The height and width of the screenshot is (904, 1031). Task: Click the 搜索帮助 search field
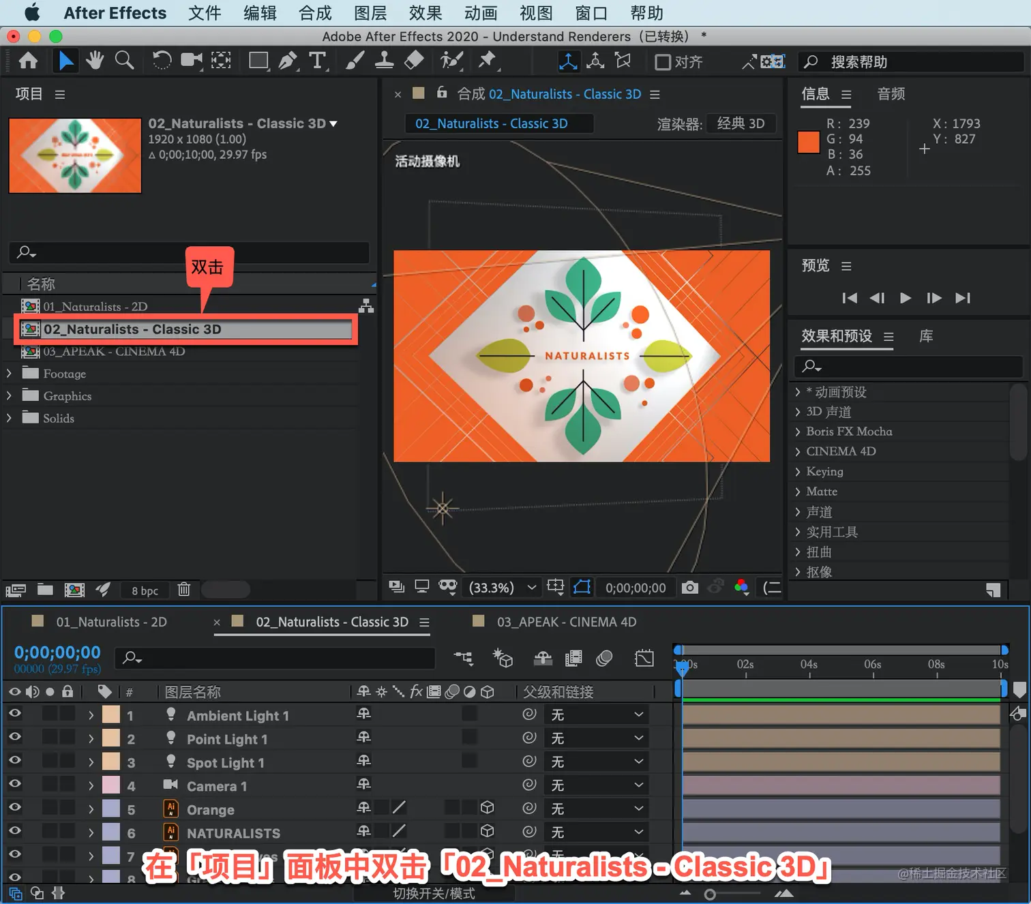click(911, 62)
